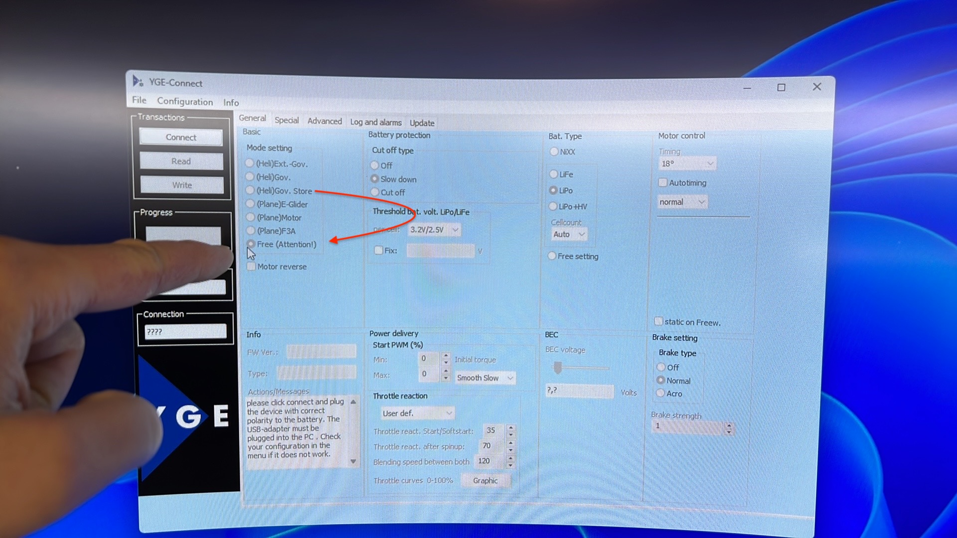Click the BEC voltage slider handle
Image resolution: width=957 pixels, height=538 pixels.
558,368
